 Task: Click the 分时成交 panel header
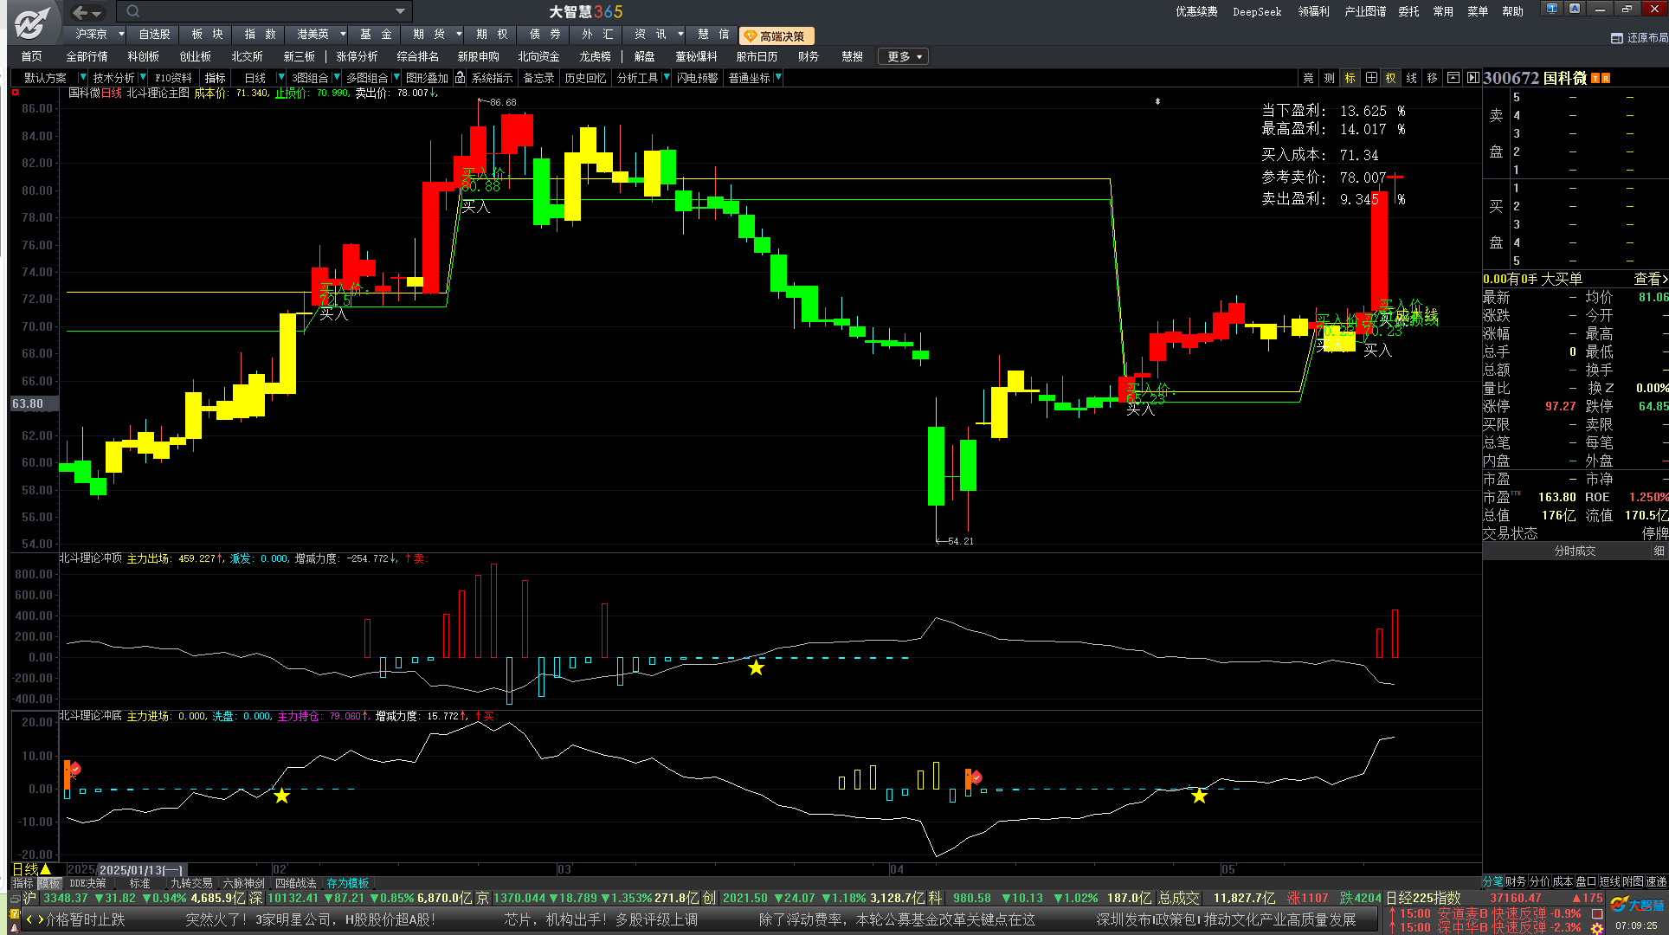(x=1575, y=551)
